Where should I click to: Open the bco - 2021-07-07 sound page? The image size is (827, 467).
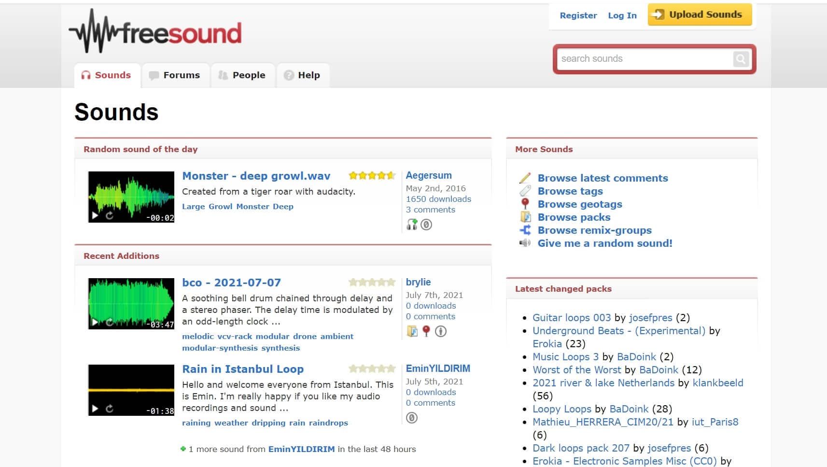coord(231,283)
